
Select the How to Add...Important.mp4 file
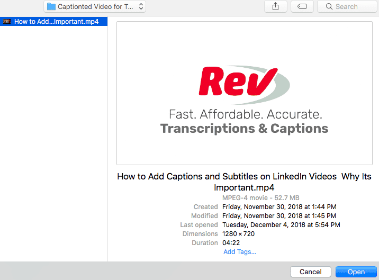click(x=53, y=22)
